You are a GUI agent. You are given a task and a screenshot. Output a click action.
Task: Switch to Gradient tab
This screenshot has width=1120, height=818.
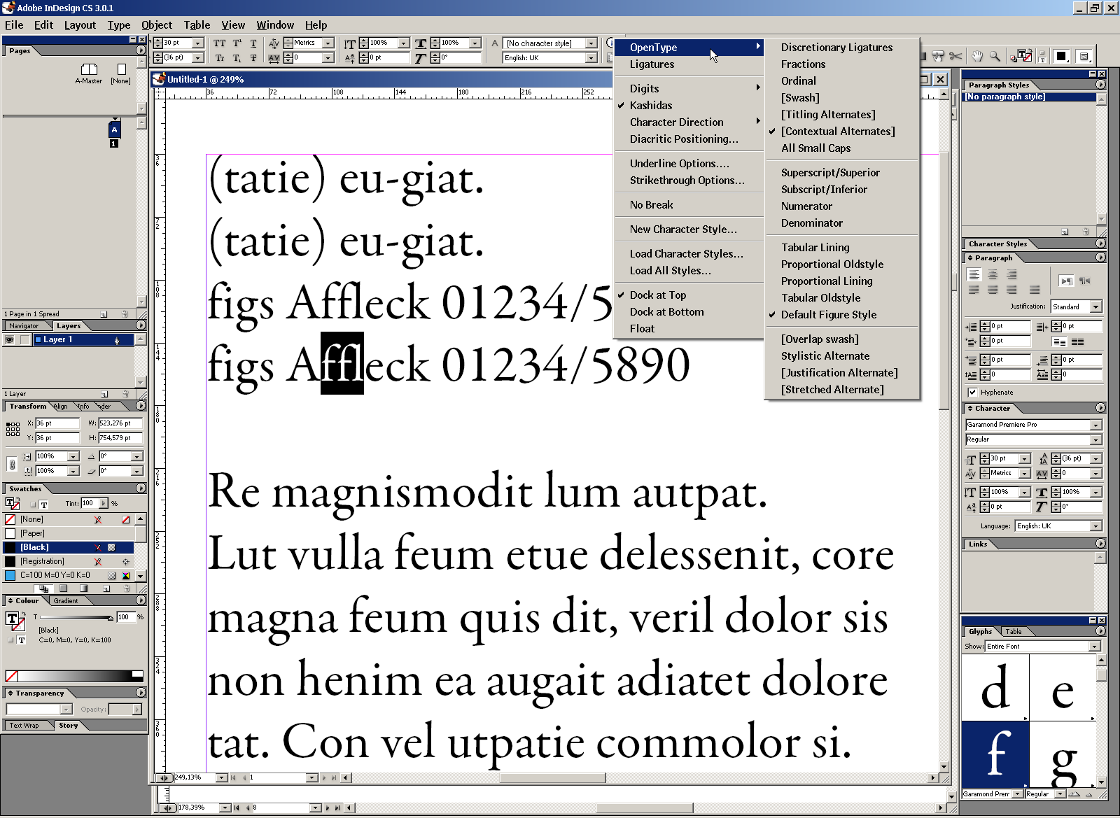click(x=66, y=601)
